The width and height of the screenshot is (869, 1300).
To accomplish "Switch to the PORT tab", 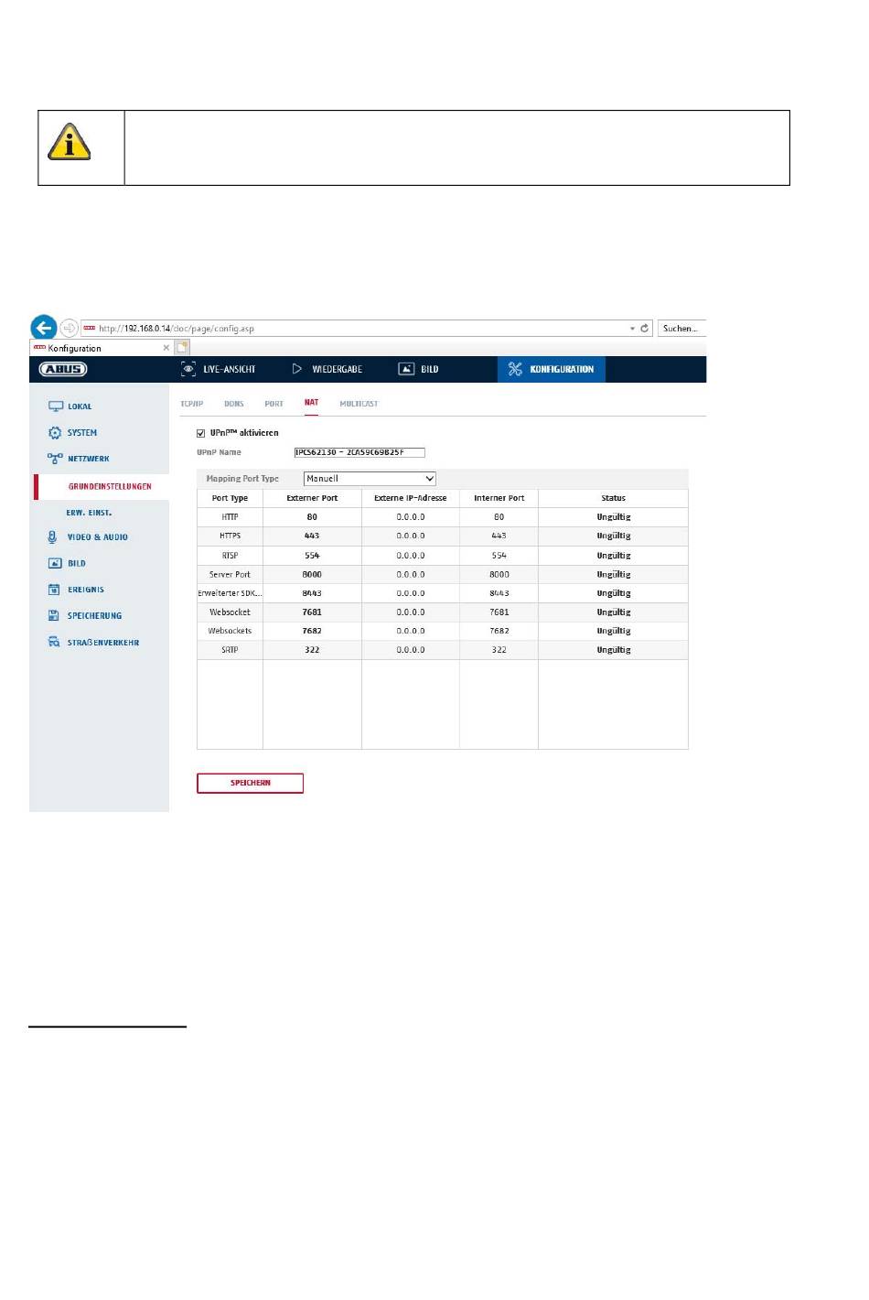I will 274,404.
